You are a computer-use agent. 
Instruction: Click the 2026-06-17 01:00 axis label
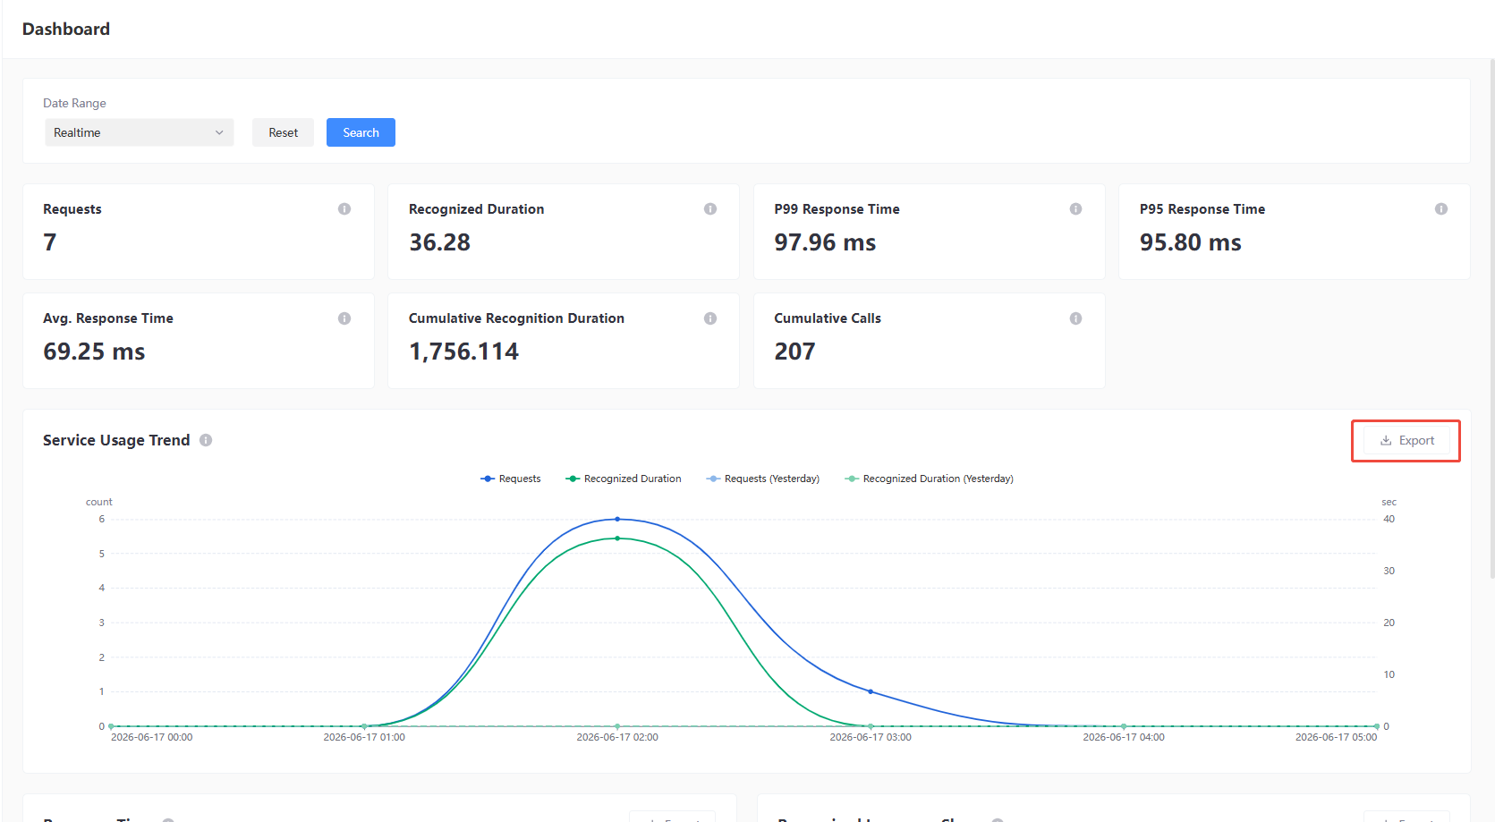pos(364,737)
